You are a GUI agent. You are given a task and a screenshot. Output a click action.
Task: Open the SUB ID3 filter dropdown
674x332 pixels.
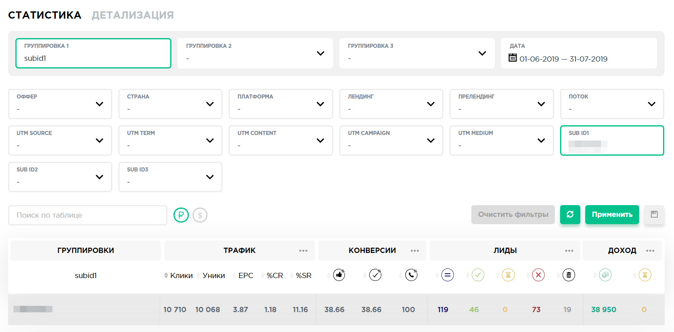point(170,177)
